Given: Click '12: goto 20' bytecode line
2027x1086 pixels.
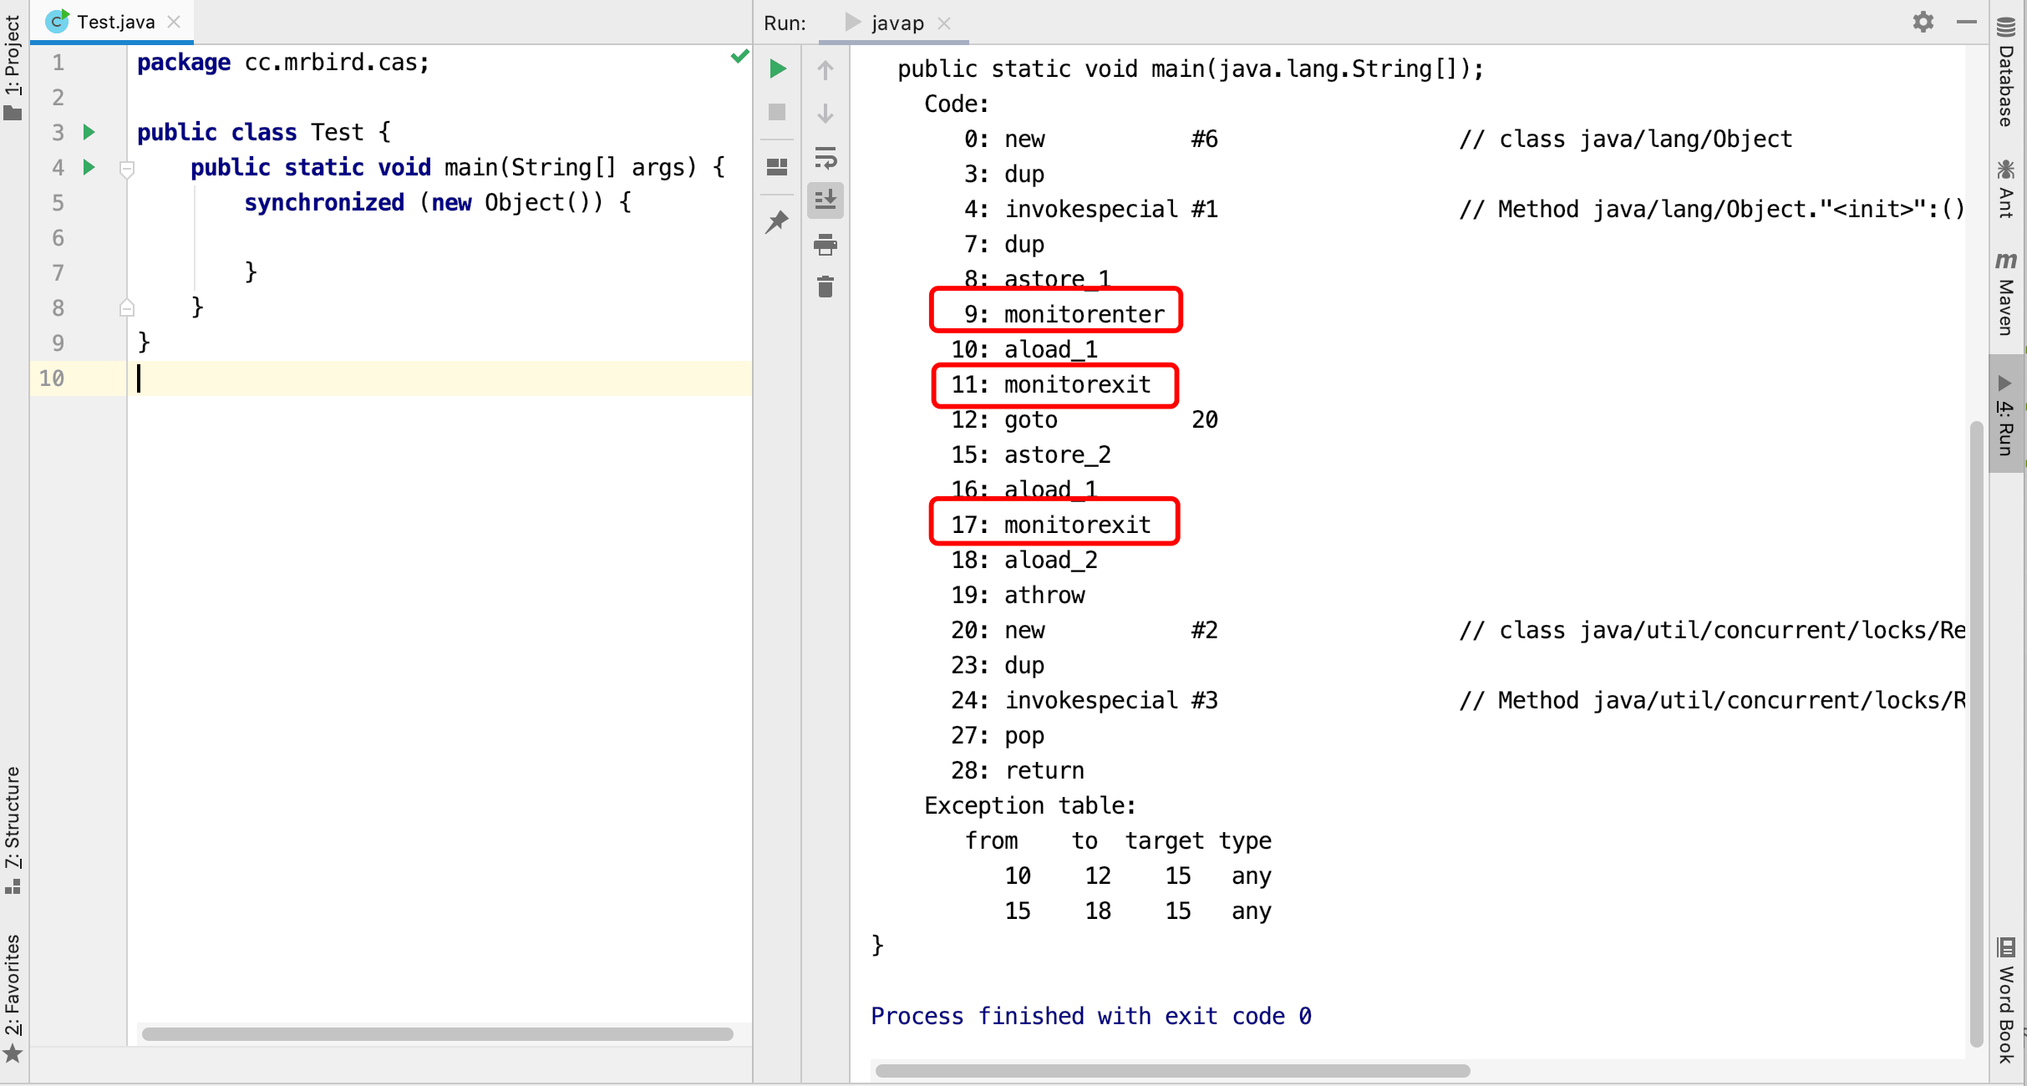Looking at the screenshot, I should pos(1085,419).
